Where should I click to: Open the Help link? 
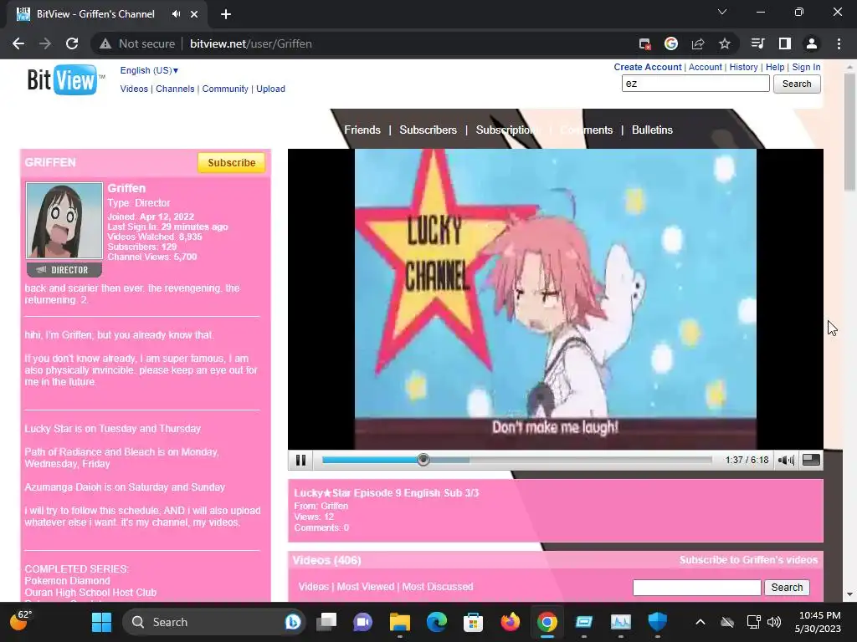click(775, 67)
